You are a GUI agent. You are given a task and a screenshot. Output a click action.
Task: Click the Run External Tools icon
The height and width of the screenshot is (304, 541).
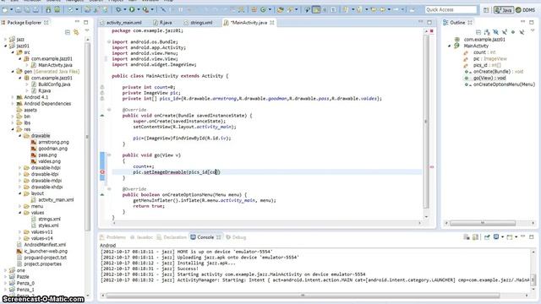pyautogui.click(x=145, y=10)
